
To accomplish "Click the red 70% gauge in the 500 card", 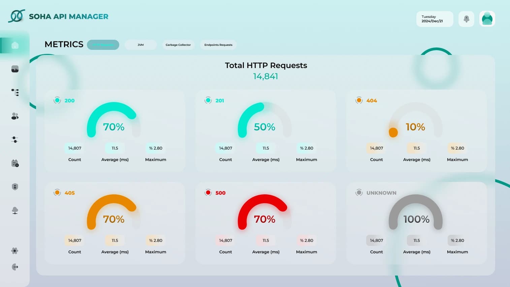I will (265, 213).
